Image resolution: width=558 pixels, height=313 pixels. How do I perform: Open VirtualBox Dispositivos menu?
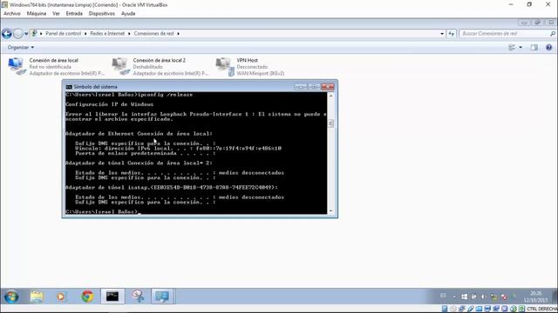click(x=102, y=14)
